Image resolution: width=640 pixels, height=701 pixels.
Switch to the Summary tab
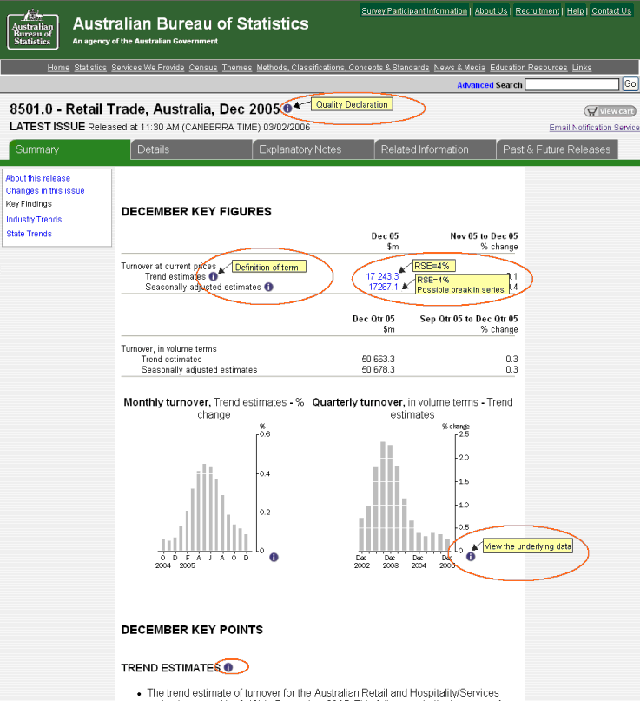(x=69, y=149)
